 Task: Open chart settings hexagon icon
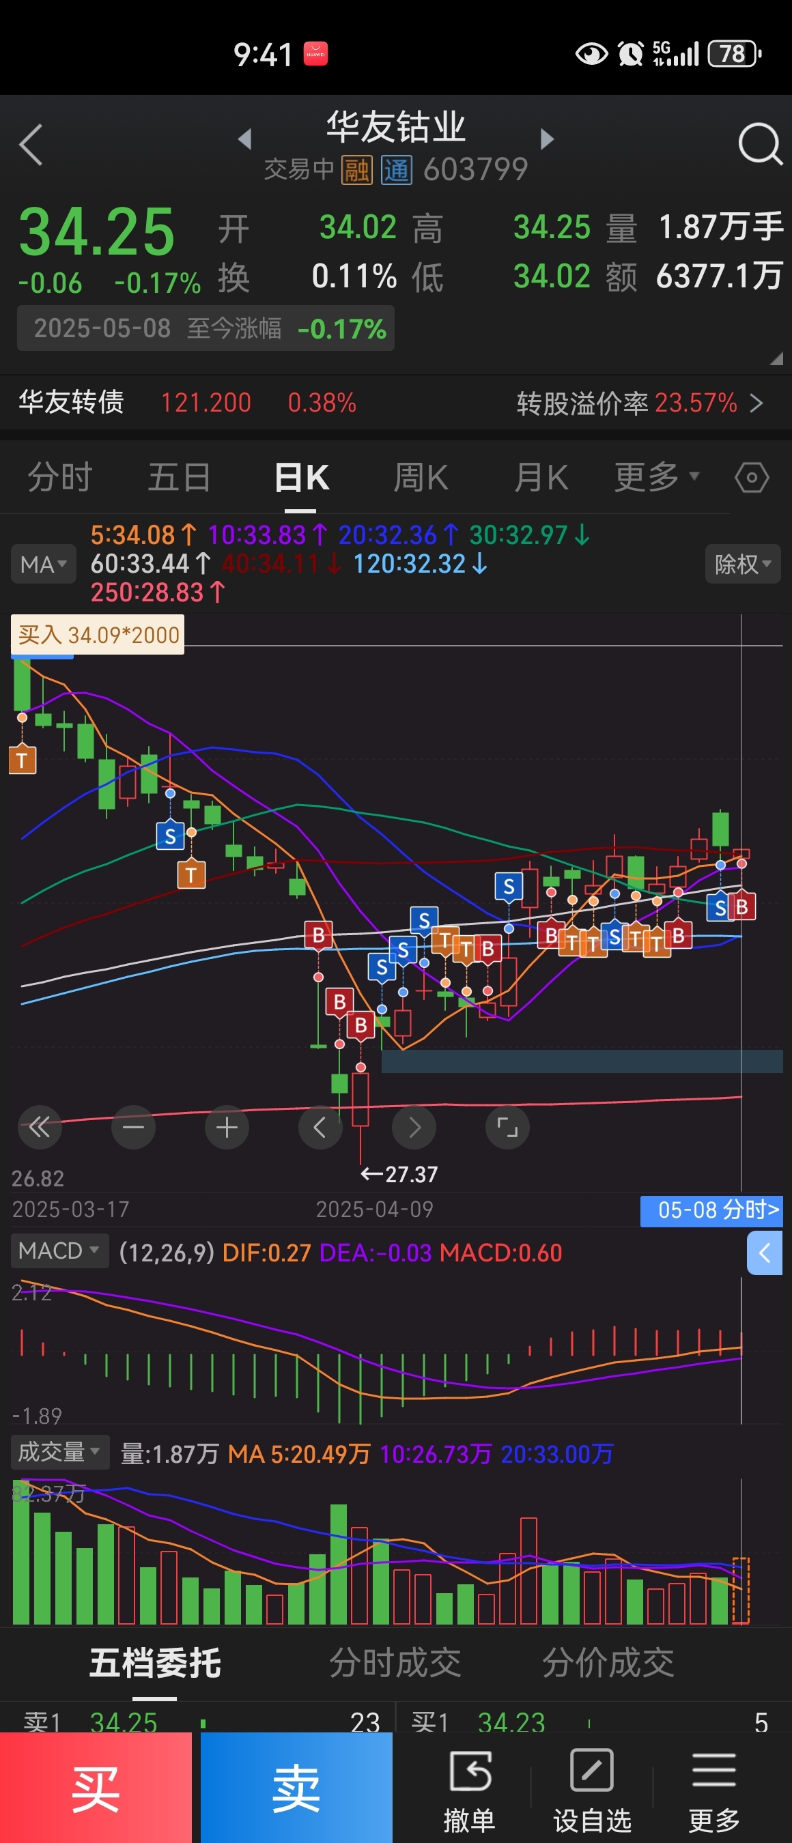click(x=752, y=477)
